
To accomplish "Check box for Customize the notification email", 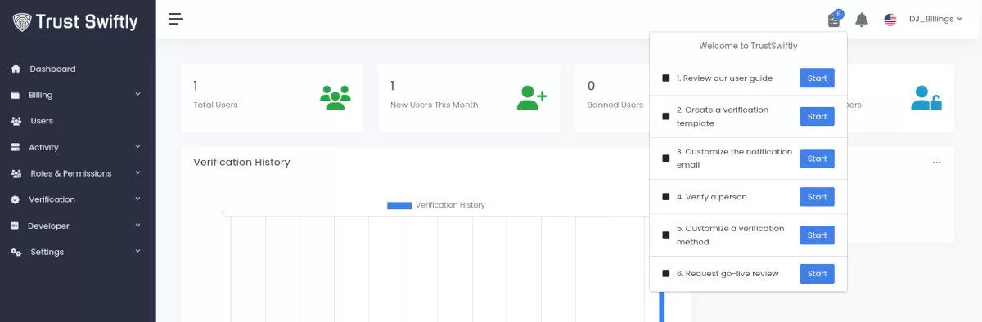I will pyautogui.click(x=666, y=158).
